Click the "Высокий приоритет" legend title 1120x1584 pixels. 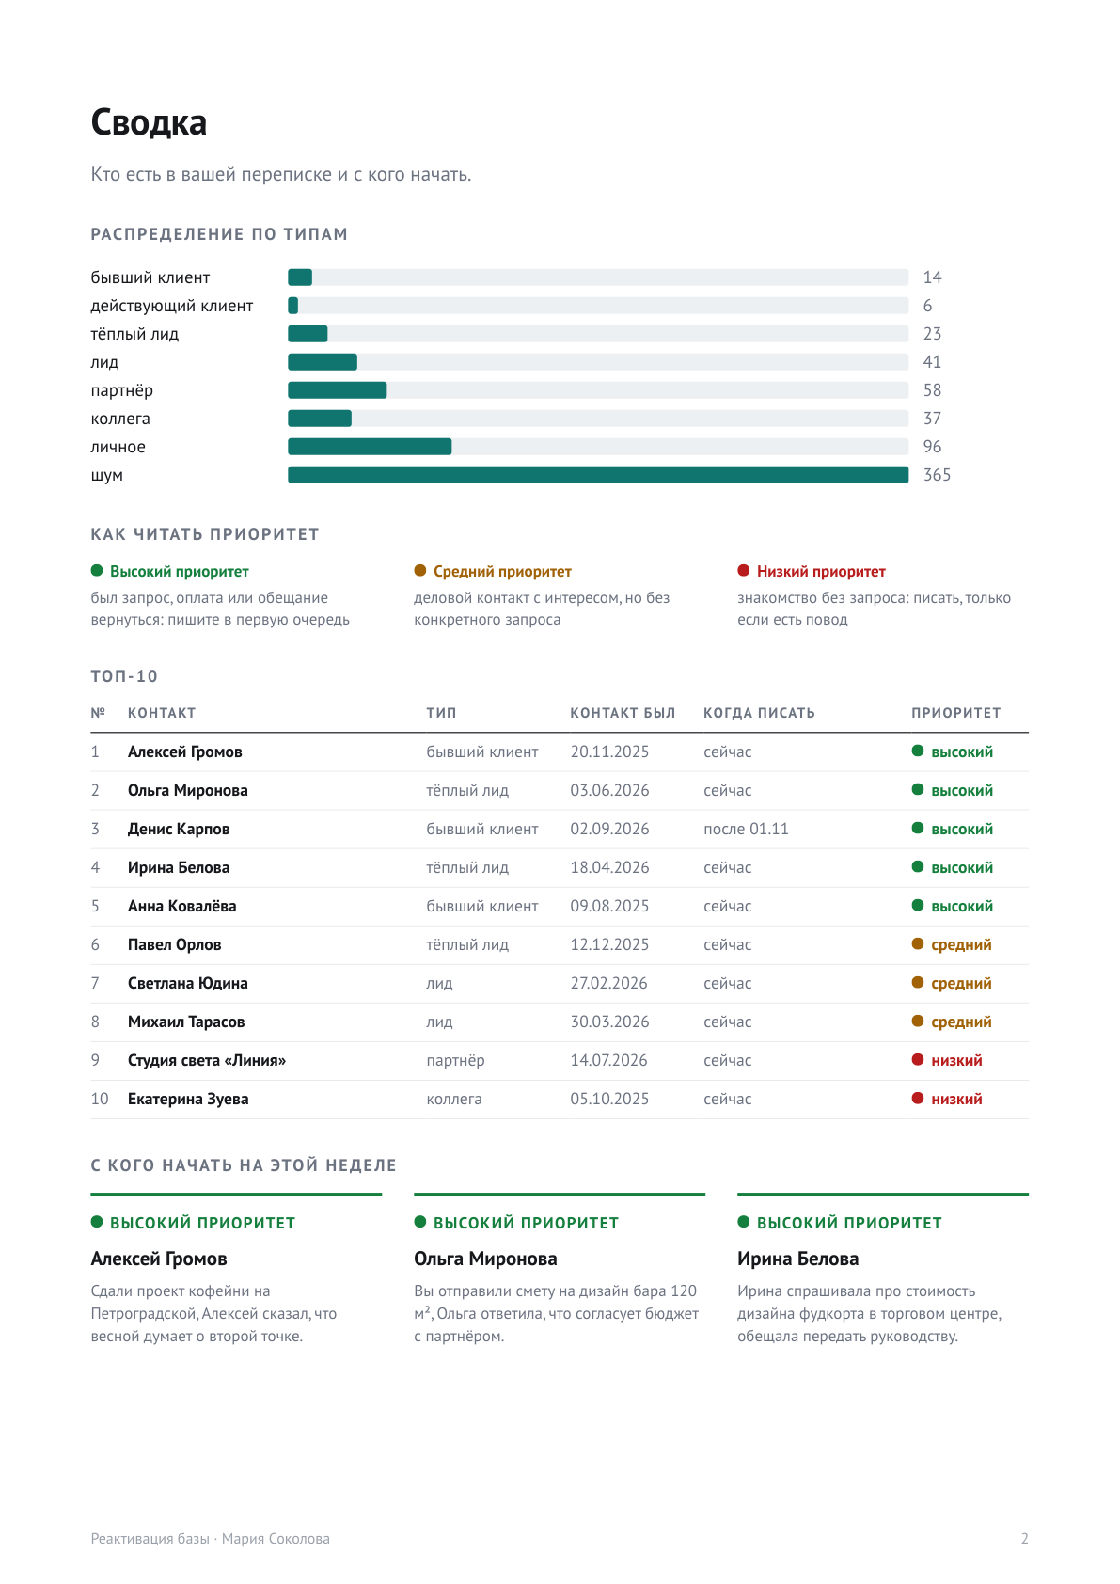point(180,572)
